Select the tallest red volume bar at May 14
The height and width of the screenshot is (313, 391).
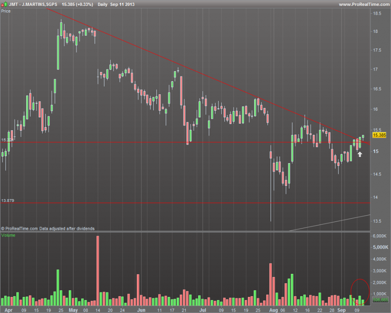[98, 271]
